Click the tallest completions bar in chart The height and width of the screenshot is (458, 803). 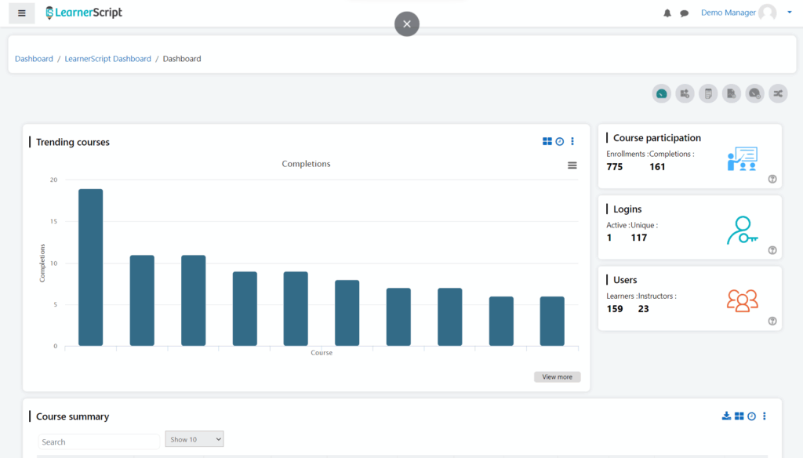(x=90, y=267)
